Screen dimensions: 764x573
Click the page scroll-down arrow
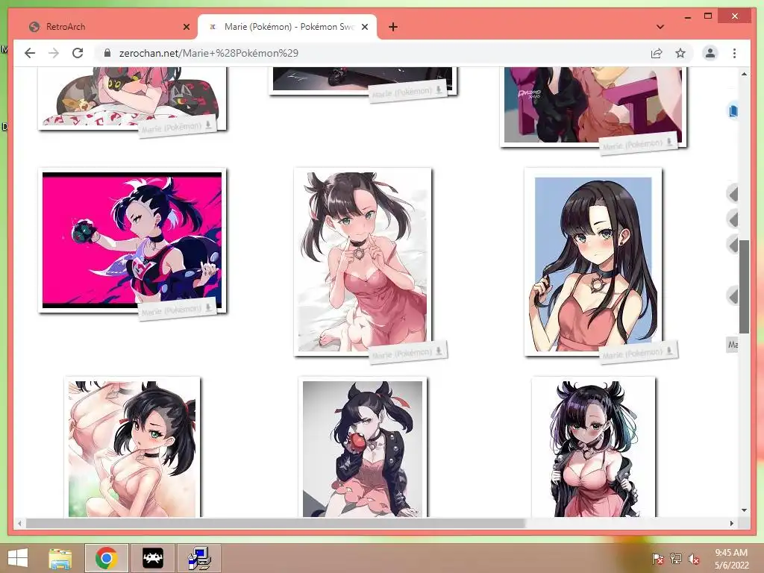[744, 510]
